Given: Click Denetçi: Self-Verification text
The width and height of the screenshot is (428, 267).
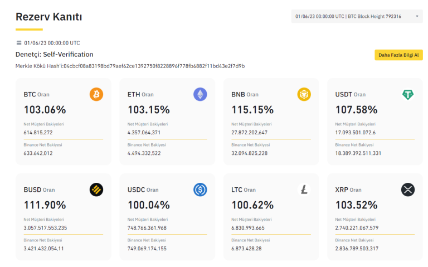Looking at the screenshot, I should tap(55, 55).
